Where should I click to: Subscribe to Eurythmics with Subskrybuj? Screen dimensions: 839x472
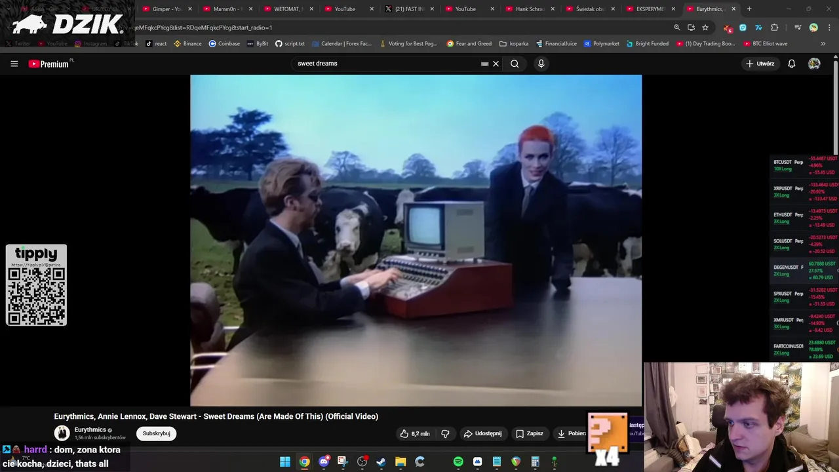[x=156, y=433]
